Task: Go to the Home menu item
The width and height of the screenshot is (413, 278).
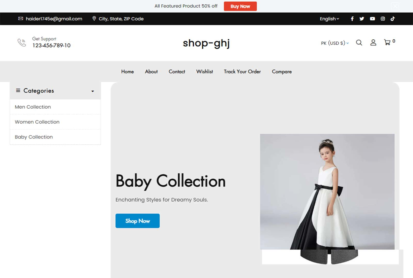Action: pos(128,72)
